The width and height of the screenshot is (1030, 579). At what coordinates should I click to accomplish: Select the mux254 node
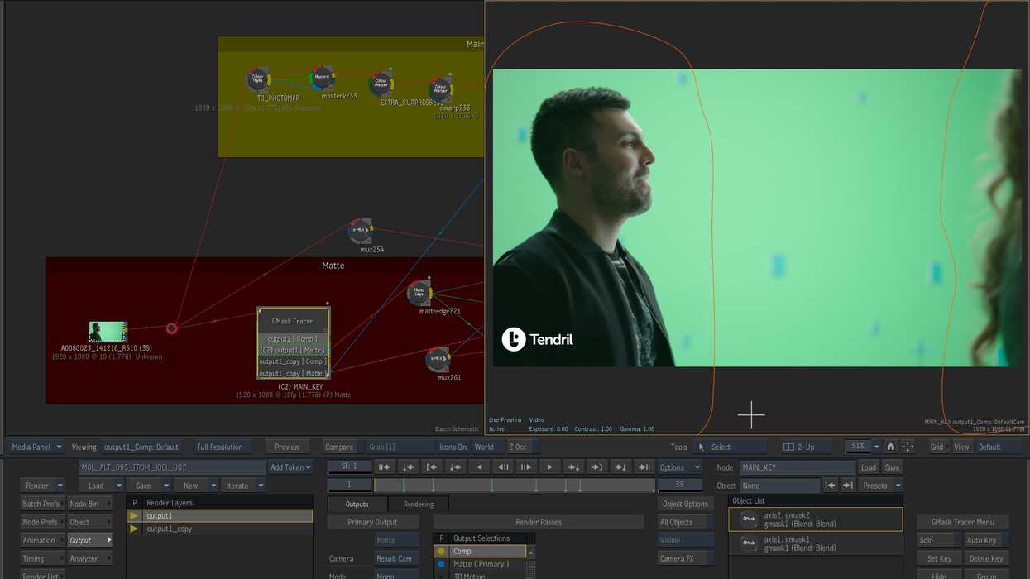[x=361, y=231]
